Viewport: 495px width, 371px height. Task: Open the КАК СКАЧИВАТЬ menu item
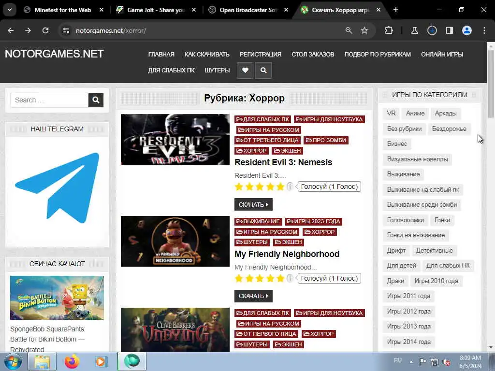[x=207, y=54]
